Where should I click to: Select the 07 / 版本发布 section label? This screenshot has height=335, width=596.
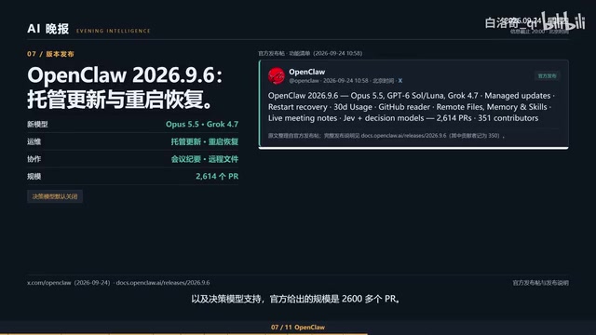coord(50,54)
